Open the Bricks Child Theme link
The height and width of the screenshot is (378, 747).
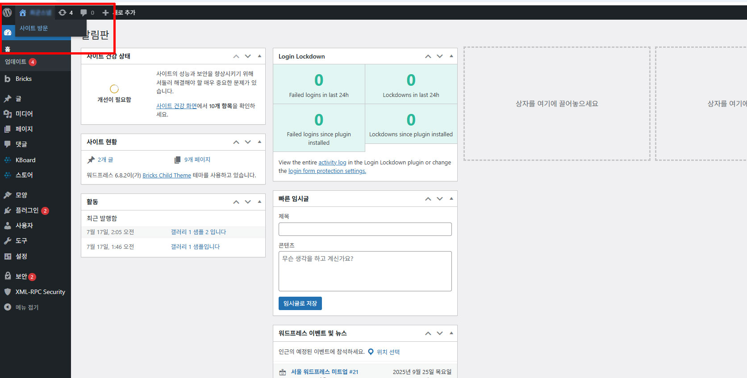[167, 176]
